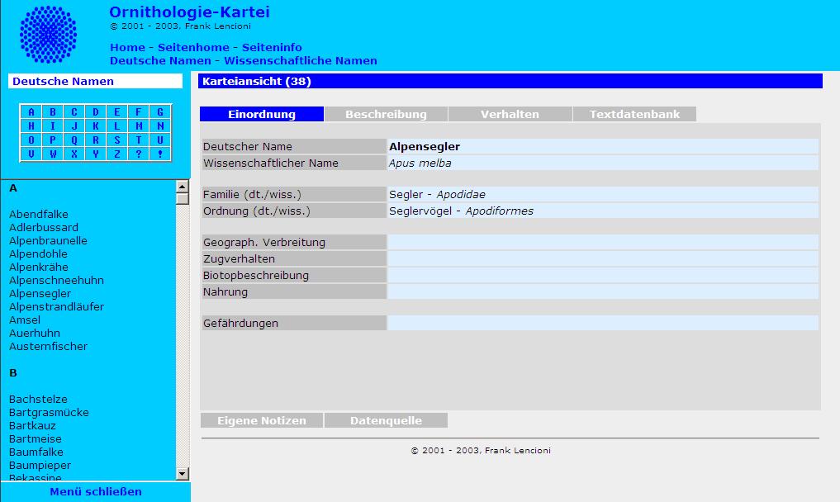Open the Verhalten tab
The image size is (840, 502).
click(510, 115)
